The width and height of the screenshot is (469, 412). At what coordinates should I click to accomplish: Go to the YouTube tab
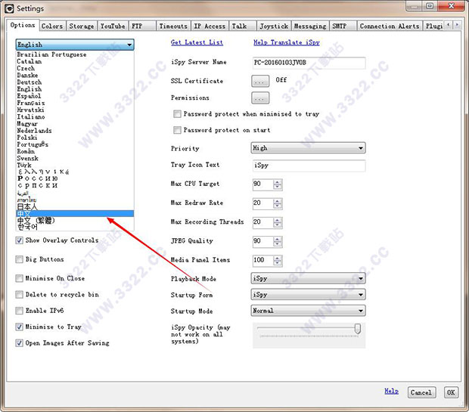coord(113,26)
